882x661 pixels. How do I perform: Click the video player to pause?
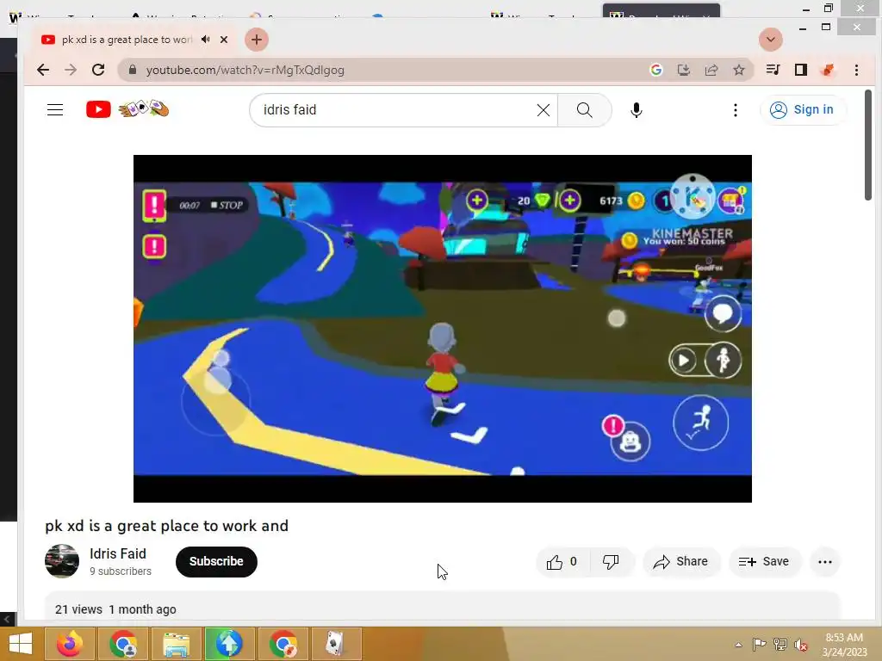pyautogui.click(x=442, y=328)
